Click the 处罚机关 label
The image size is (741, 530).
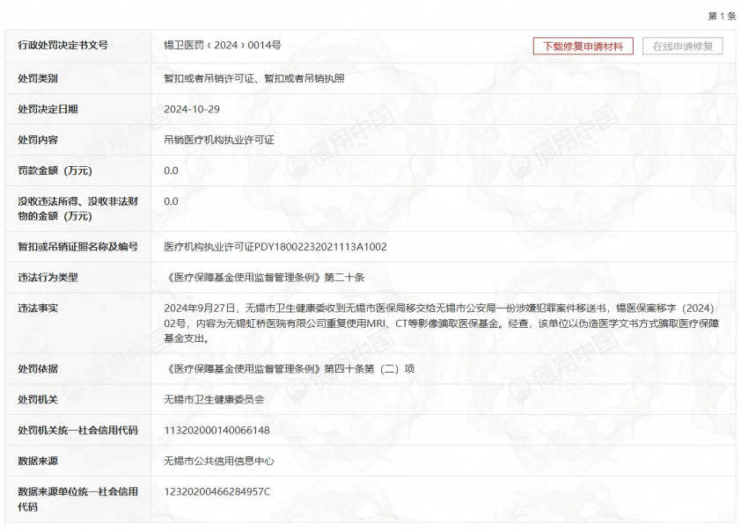coord(38,399)
